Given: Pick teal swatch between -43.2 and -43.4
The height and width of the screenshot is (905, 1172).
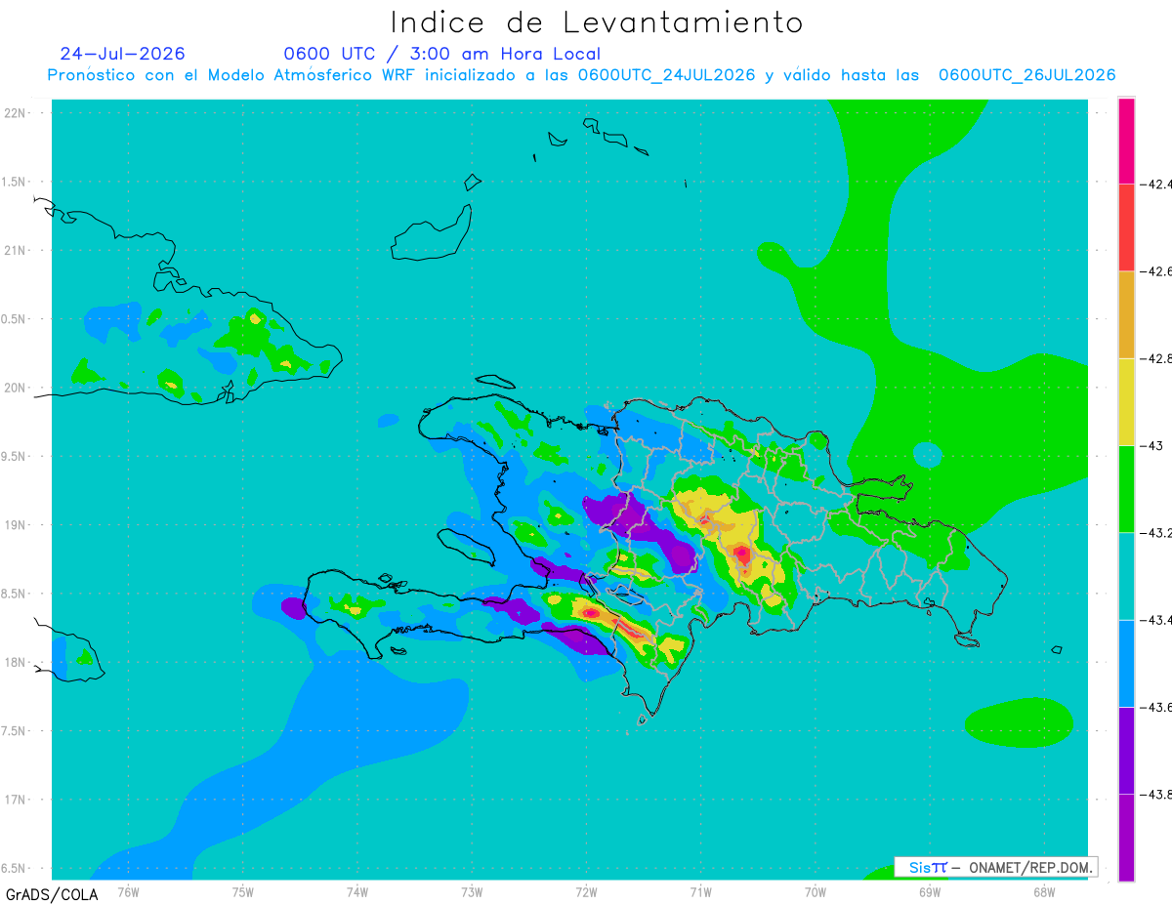Looking at the screenshot, I should (1126, 576).
